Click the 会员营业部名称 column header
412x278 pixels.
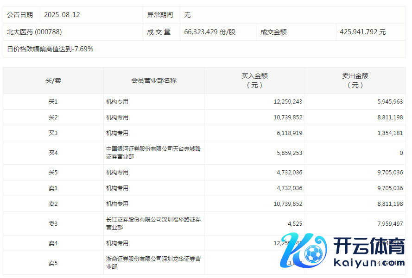pos(154,80)
